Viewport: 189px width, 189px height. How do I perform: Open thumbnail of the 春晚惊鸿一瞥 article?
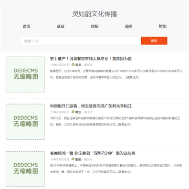coord(25,169)
